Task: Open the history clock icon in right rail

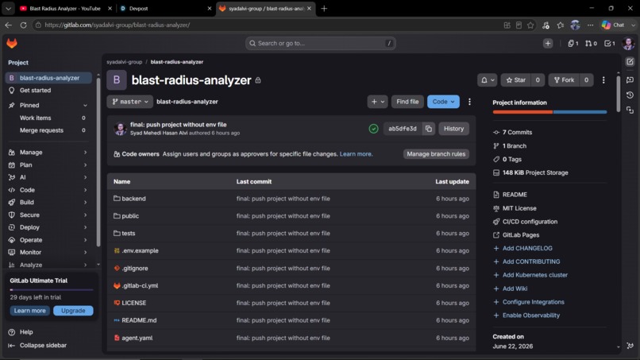Action: coord(630,95)
